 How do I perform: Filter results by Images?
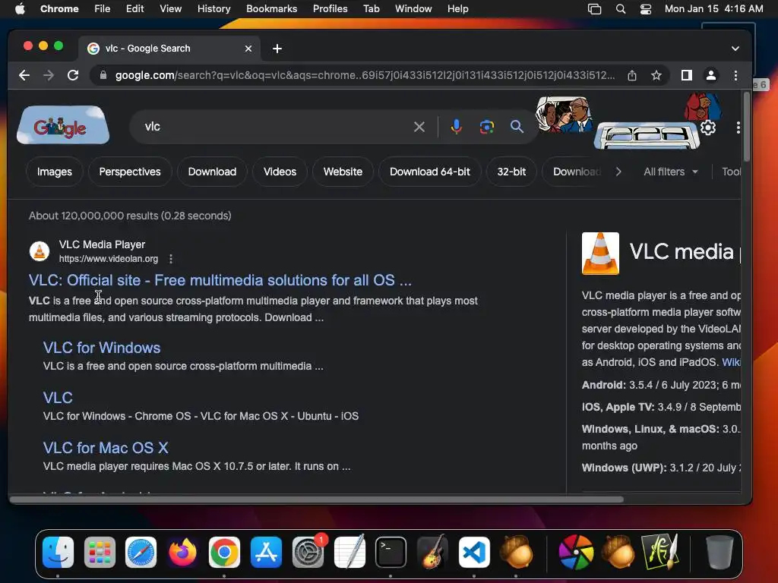[x=55, y=172]
